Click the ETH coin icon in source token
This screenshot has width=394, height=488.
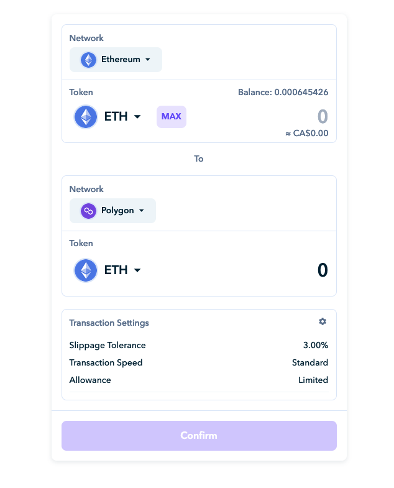(x=86, y=117)
